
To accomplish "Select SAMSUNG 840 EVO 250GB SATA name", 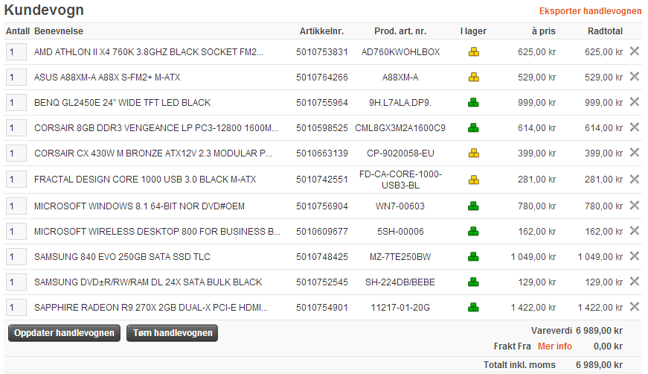I will coord(122,257).
